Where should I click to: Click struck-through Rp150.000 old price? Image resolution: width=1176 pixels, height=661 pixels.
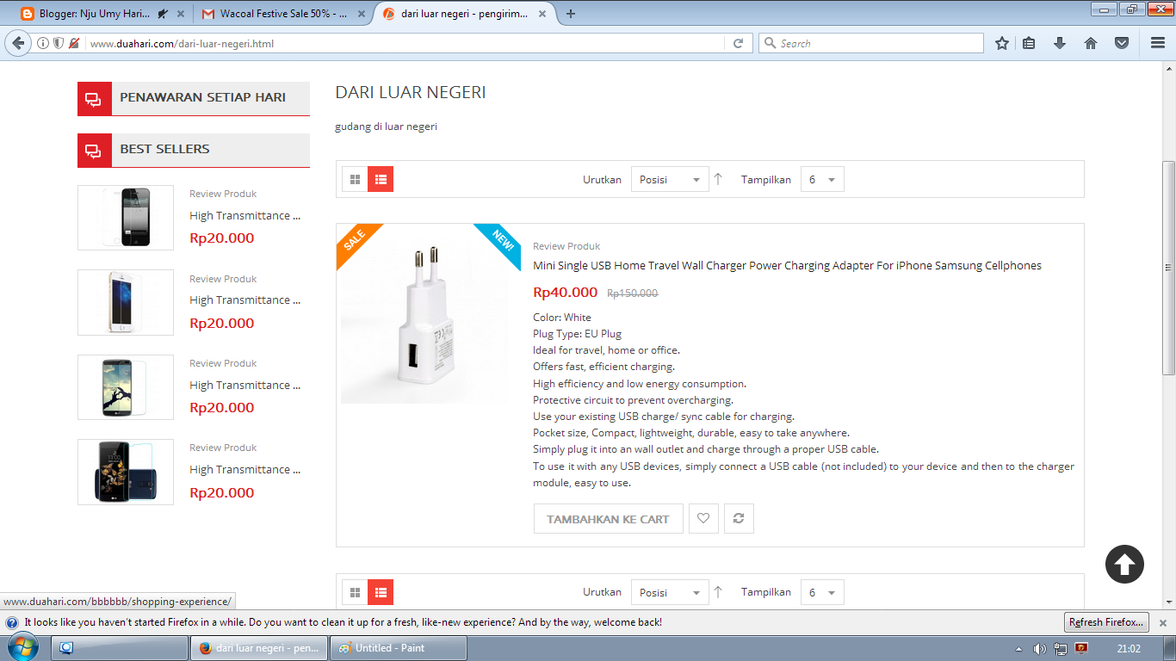(x=632, y=293)
